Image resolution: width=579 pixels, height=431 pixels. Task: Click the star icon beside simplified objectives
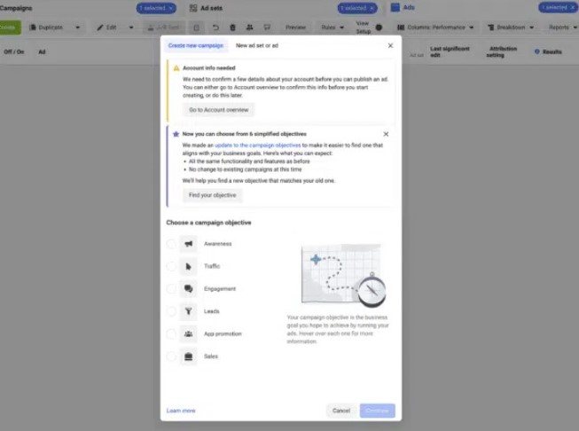[x=176, y=134]
